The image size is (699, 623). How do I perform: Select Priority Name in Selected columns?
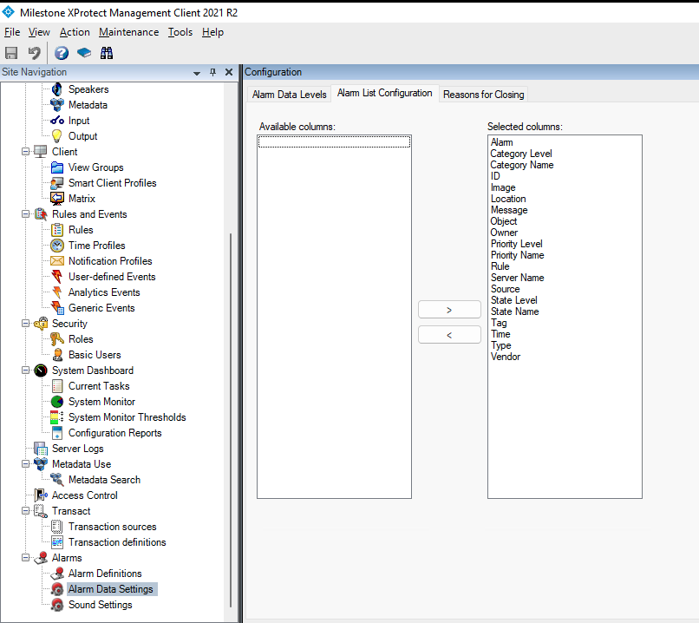click(517, 255)
